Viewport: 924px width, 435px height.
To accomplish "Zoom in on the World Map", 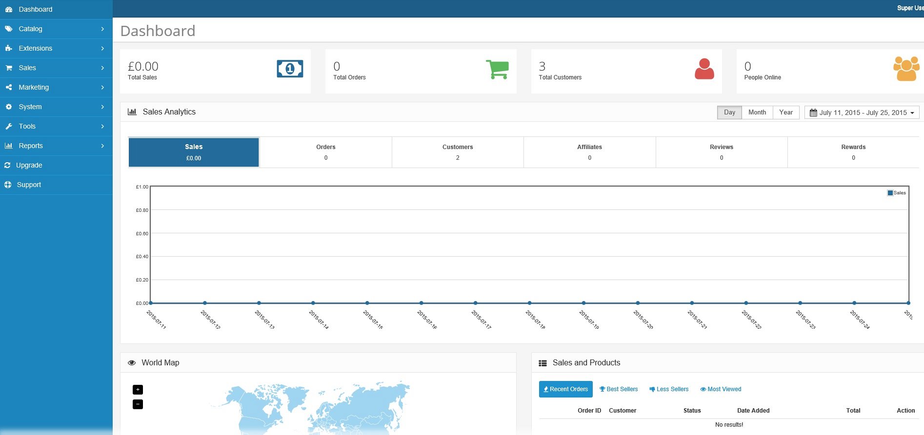I will coord(138,390).
